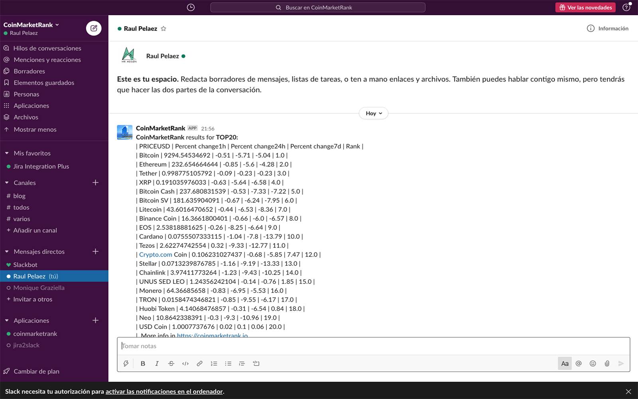Open the emoji picker

593,363
